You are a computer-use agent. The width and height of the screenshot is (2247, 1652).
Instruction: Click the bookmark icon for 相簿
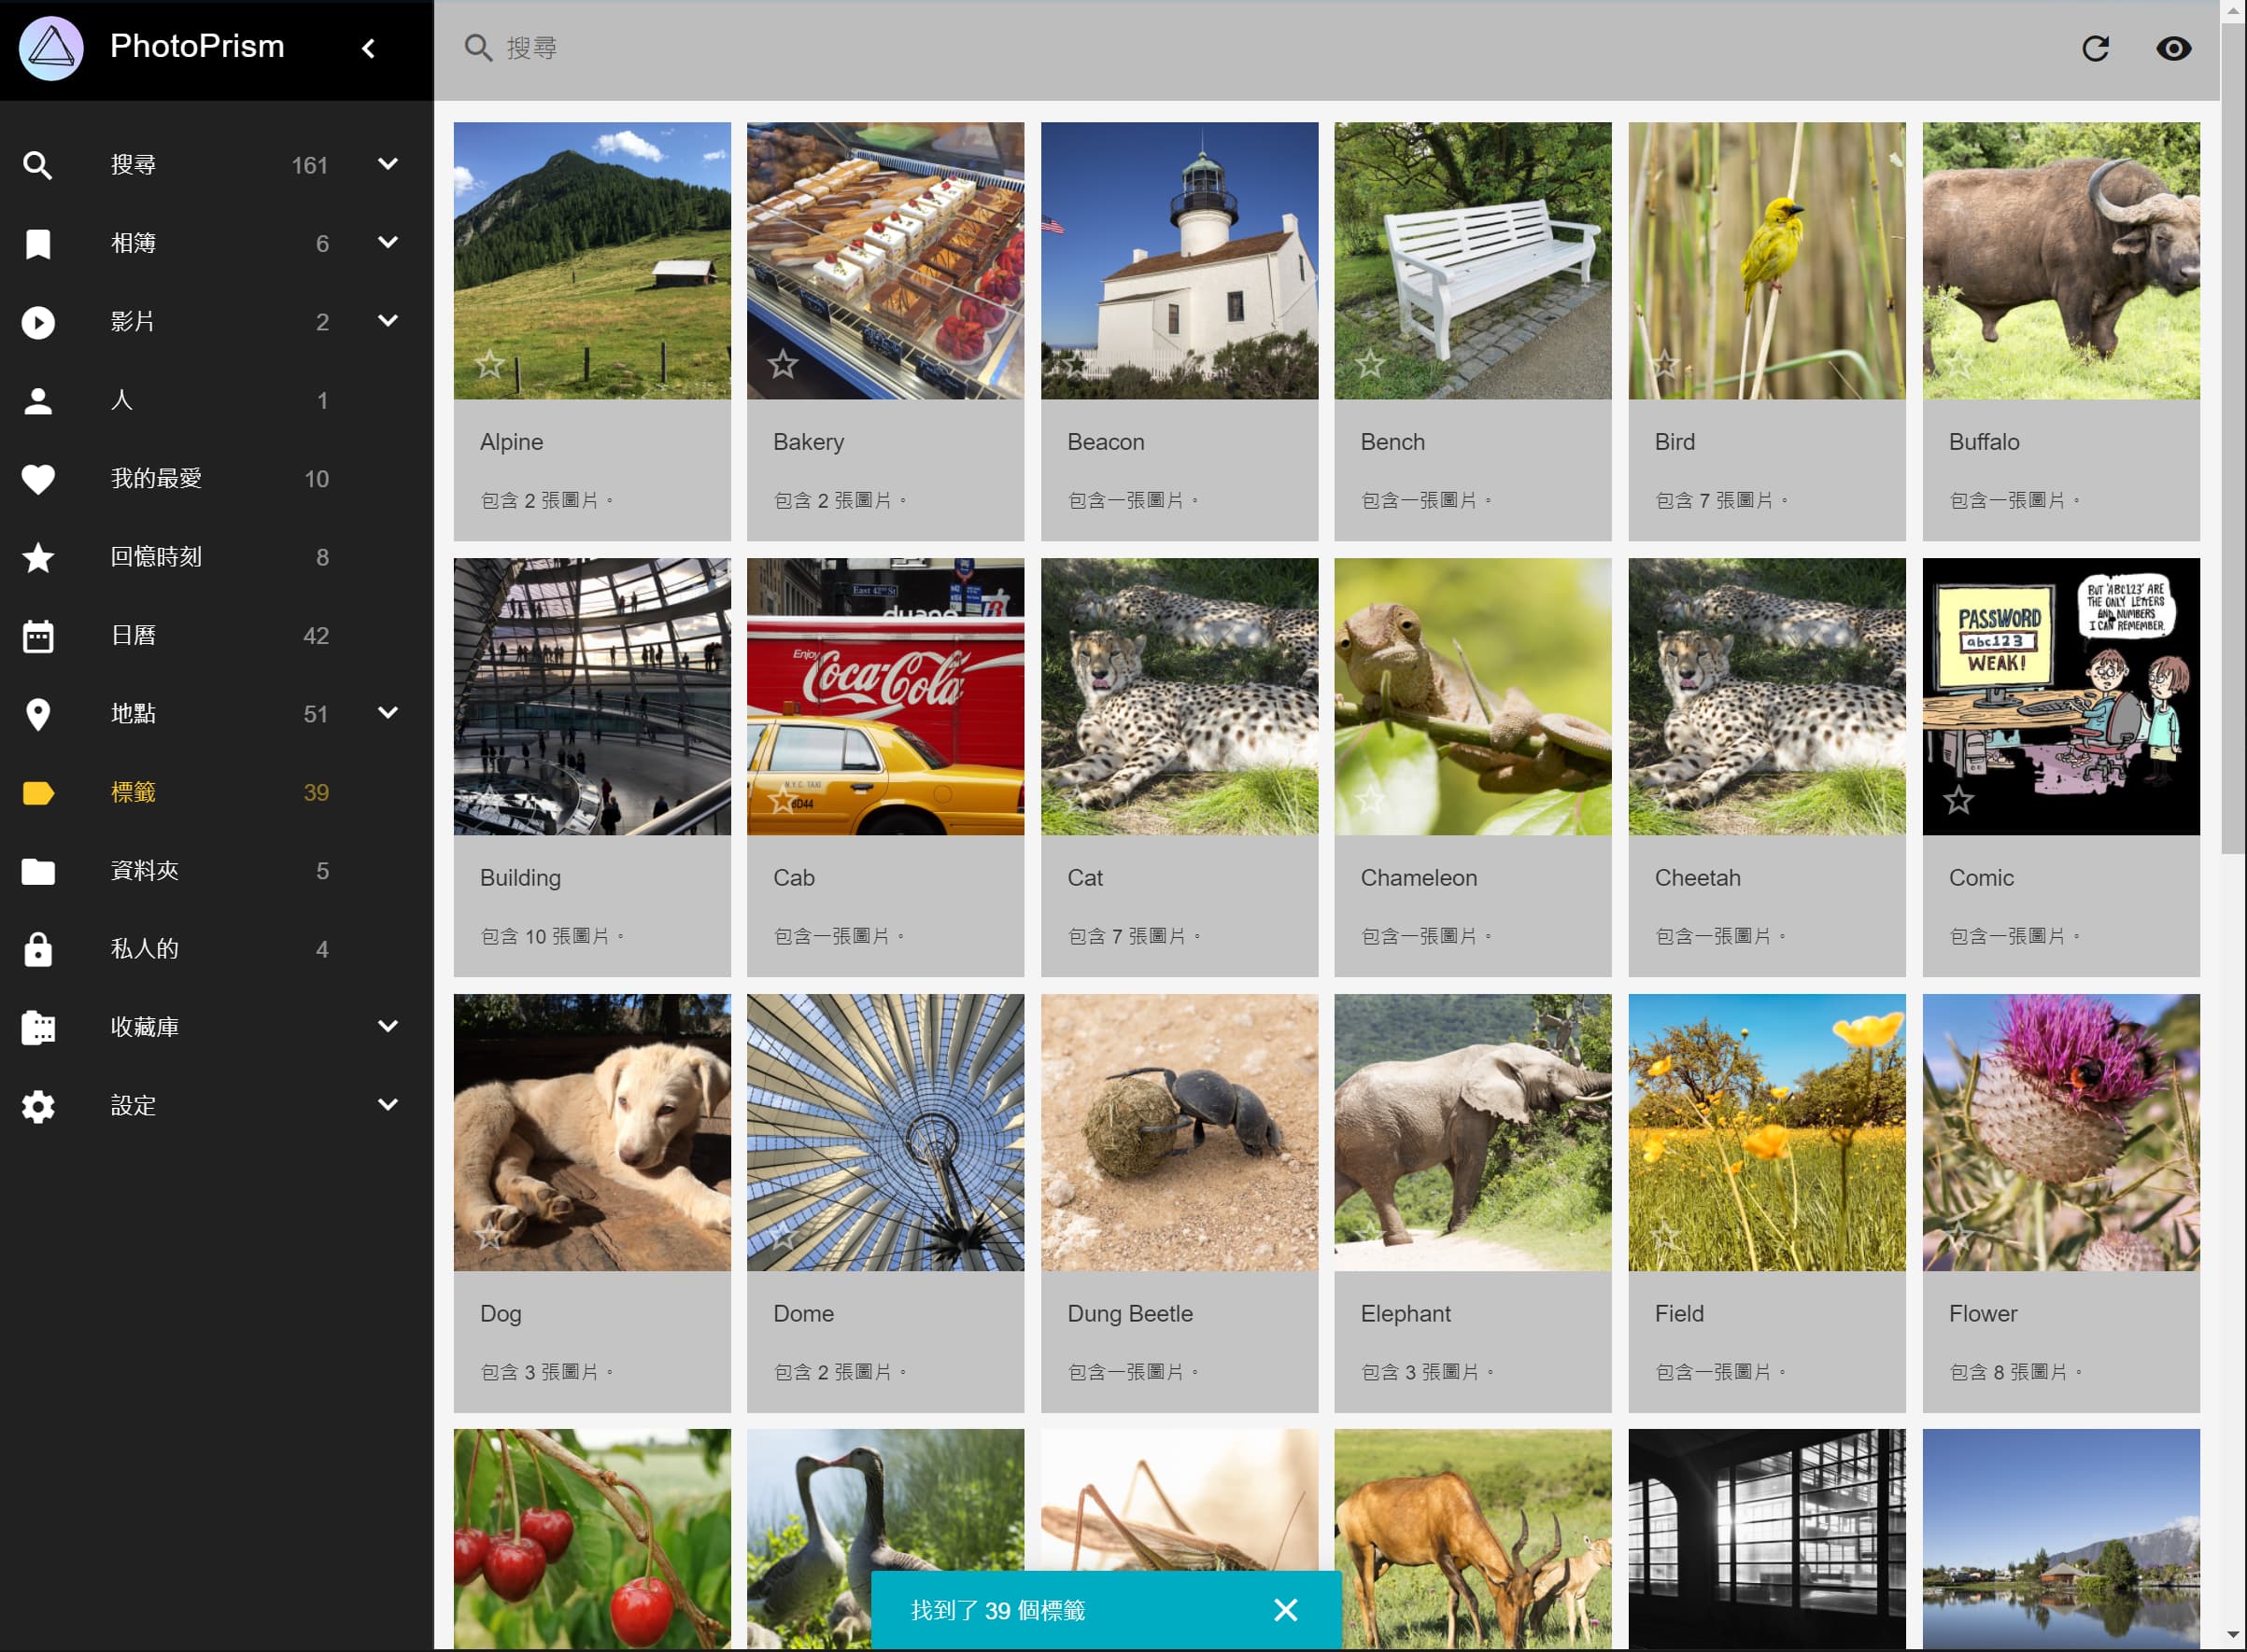pos(38,243)
